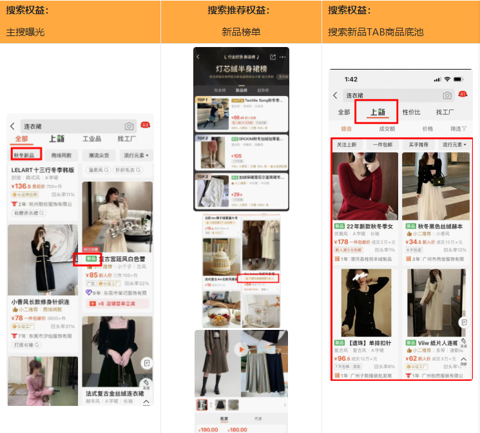Viewport: 480px width, 433px height.
Task: Tap 足迹 footprint icon on left phone
Action: (x=146, y=384)
